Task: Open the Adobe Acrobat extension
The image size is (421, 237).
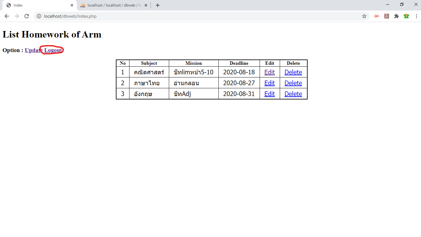Action: (386, 16)
